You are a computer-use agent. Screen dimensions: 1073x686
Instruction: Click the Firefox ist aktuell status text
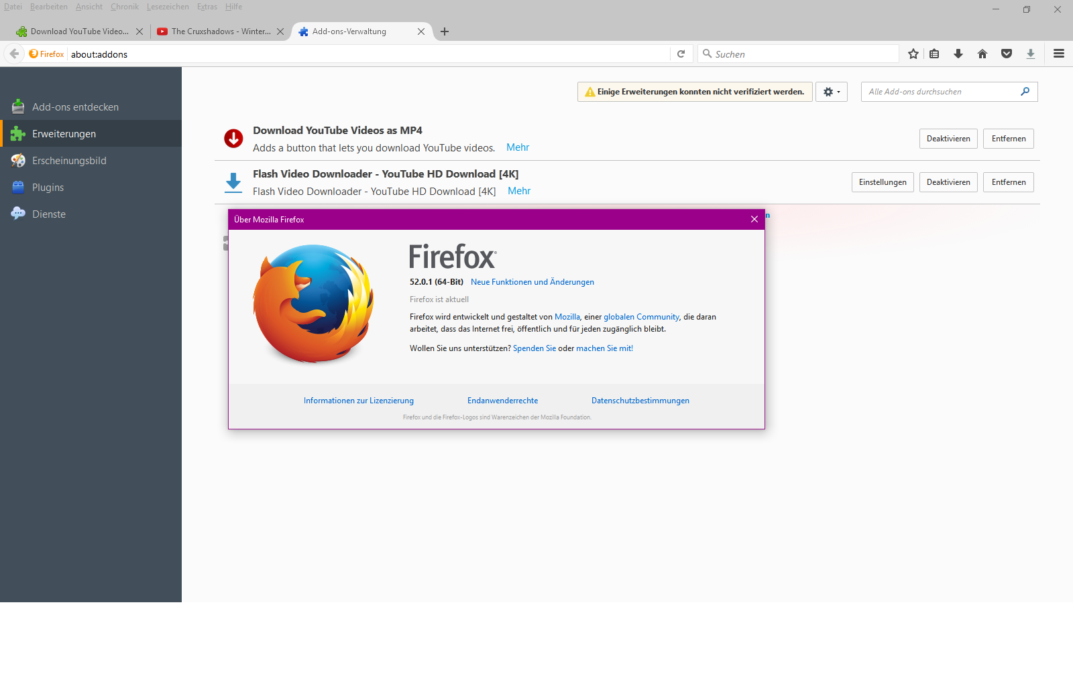439,299
